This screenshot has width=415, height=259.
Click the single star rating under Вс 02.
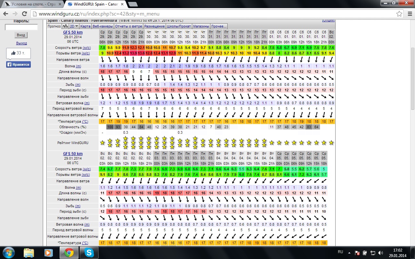pos(331,142)
